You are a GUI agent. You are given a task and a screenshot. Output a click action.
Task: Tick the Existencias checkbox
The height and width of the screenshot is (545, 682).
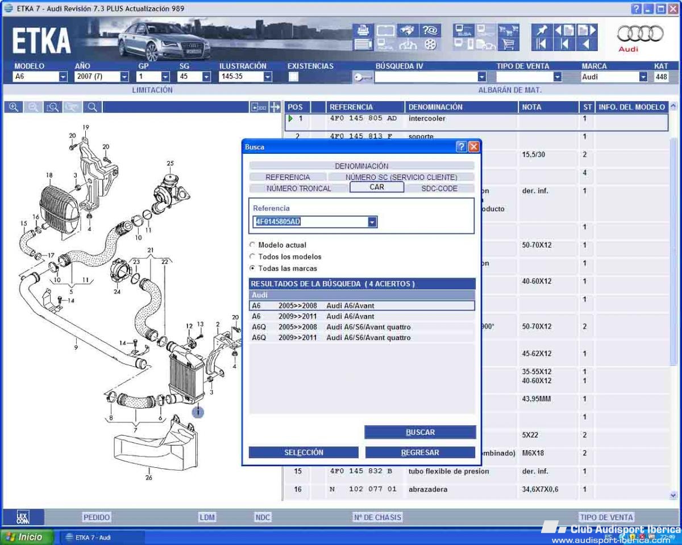point(293,77)
